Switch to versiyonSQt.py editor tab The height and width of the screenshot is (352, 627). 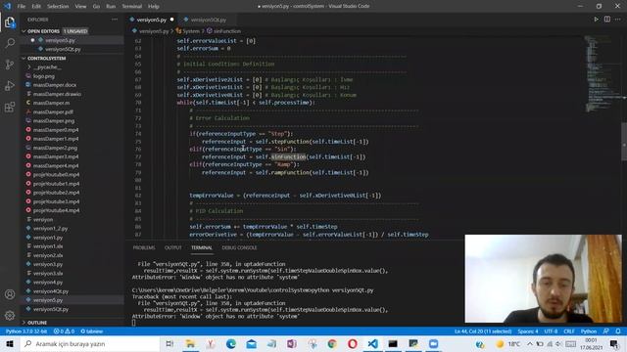208,20
